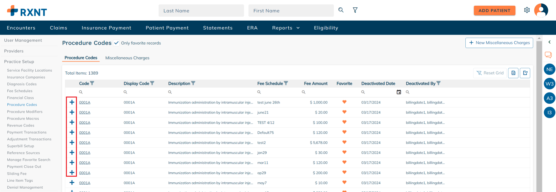Expand the may7 row

[72, 183]
